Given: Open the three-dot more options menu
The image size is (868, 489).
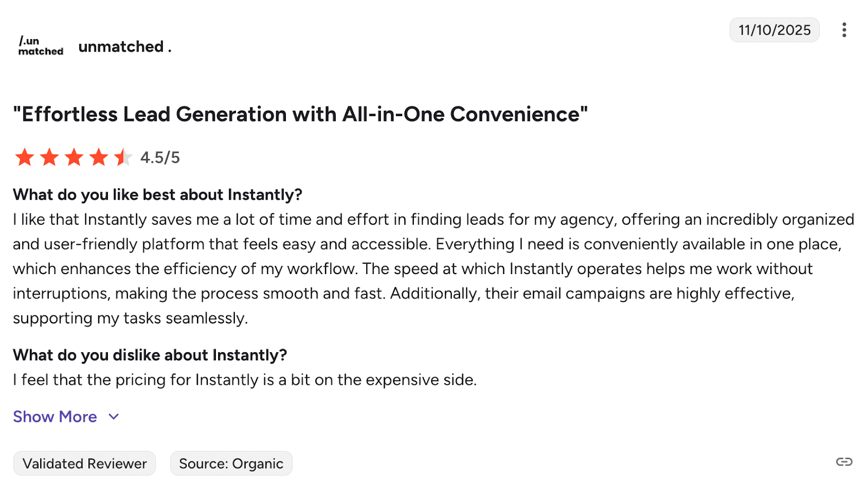Looking at the screenshot, I should point(844,30).
